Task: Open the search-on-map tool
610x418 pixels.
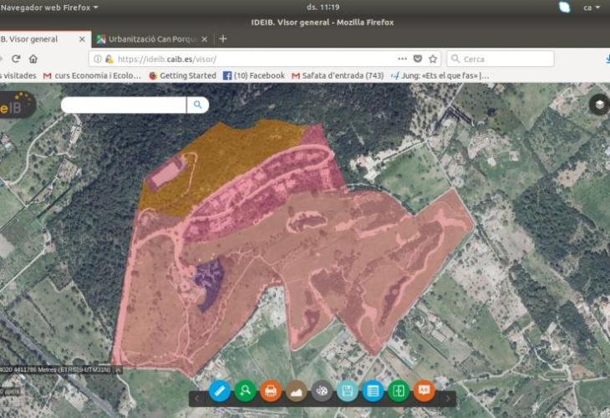Action: 245,390
